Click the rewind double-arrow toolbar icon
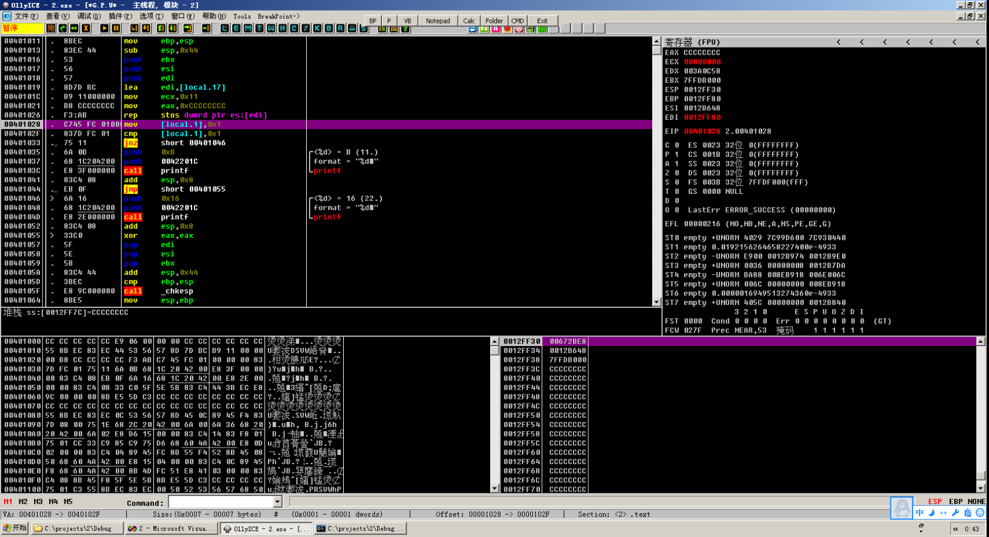 pyautogui.click(x=74, y=28)
